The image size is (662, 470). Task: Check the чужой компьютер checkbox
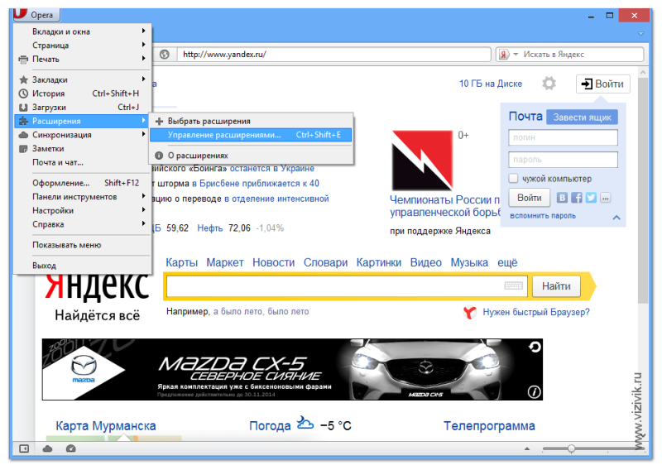point(513,178)
